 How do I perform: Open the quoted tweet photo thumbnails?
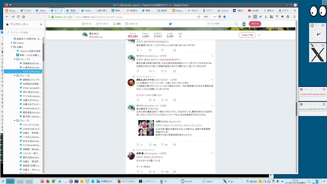coord(146,128)
